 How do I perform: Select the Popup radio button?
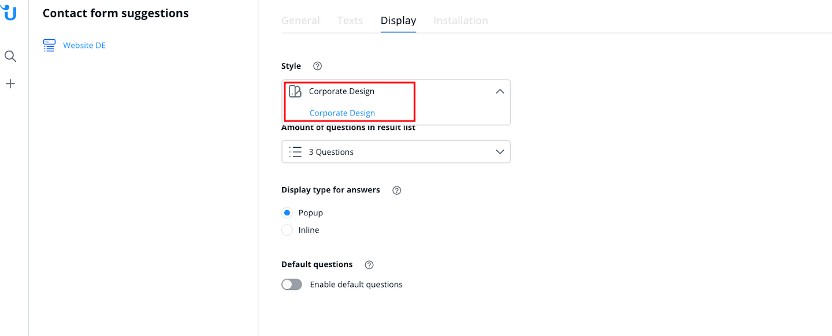point(287,213)
